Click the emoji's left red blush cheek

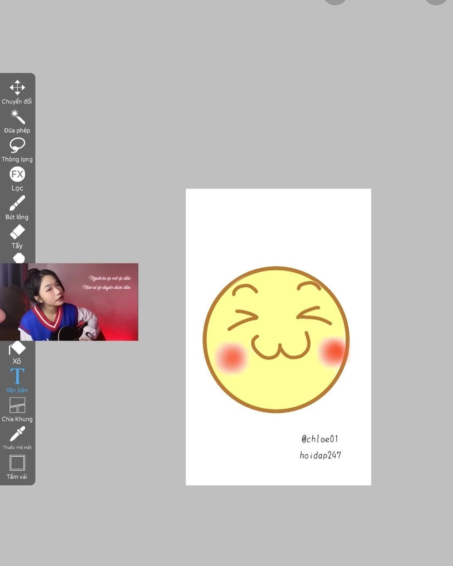pos(230,357)
